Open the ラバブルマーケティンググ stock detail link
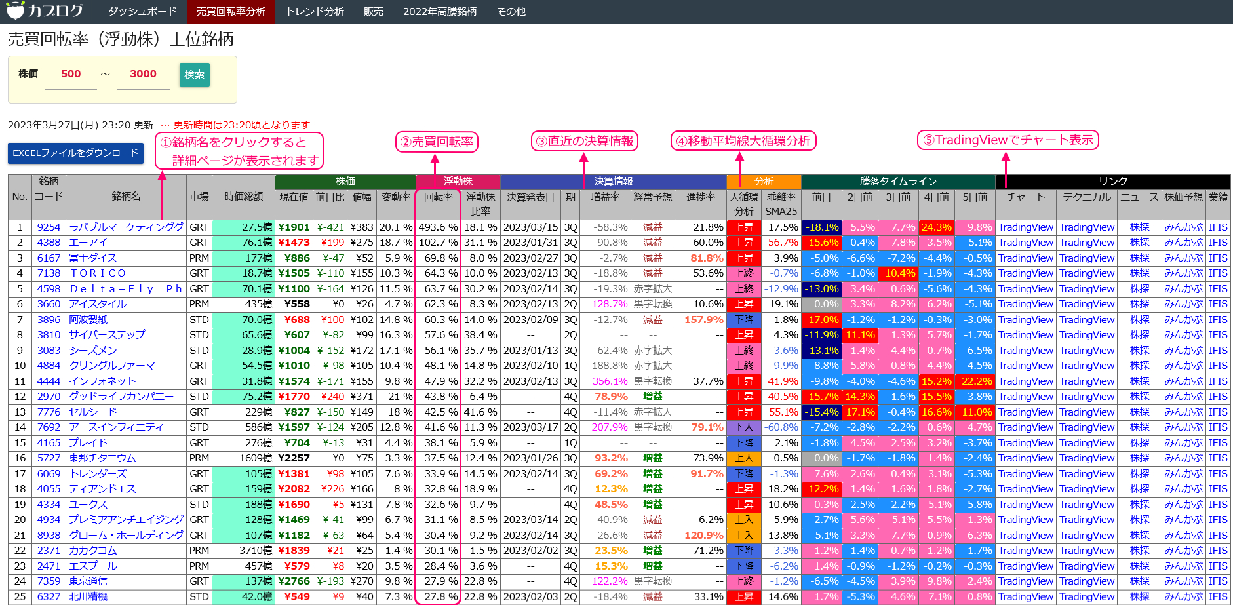The image size is (1233, 605). point(126,227)
